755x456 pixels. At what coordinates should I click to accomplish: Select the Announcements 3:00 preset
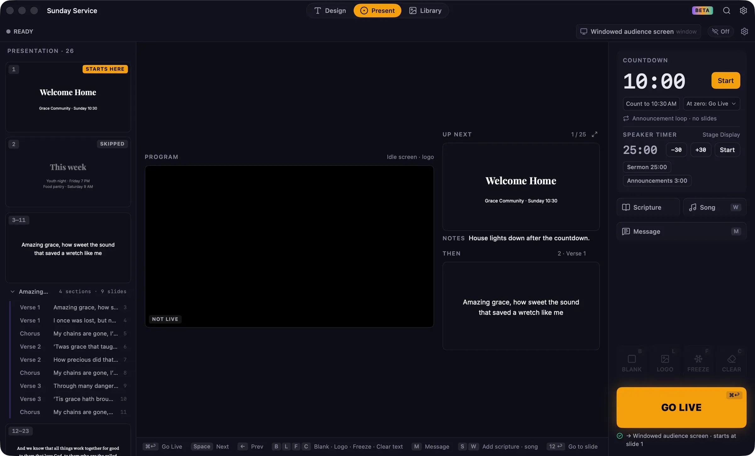657,181
